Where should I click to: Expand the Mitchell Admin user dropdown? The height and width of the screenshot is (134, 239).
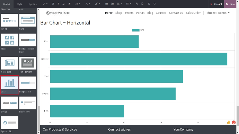coord(218,13)
